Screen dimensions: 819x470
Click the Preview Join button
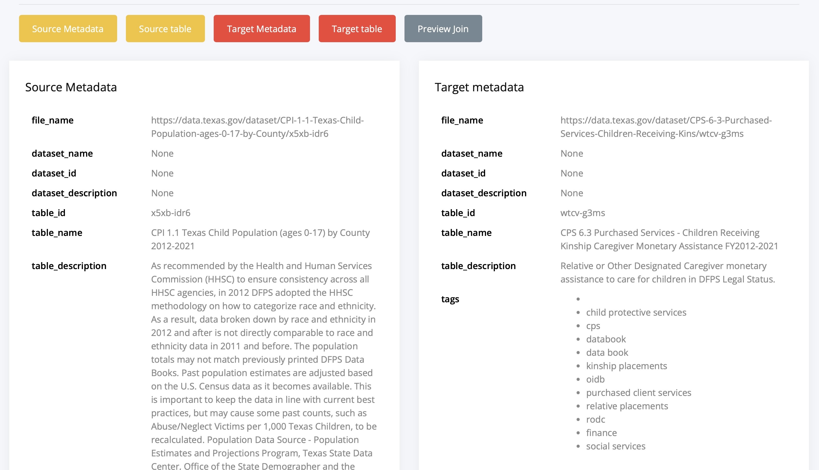[x=443, y=29]
